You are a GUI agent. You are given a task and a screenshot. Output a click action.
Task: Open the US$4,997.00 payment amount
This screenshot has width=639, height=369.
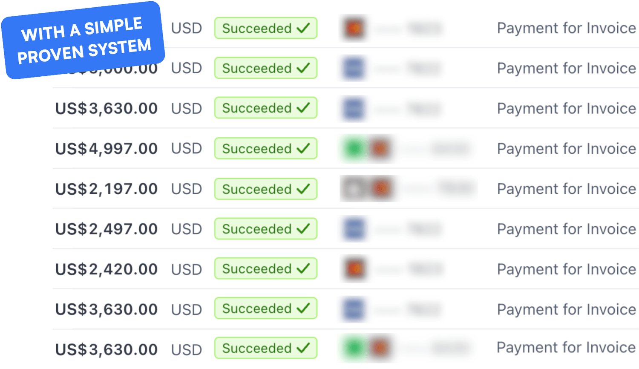tap(106, 149)
